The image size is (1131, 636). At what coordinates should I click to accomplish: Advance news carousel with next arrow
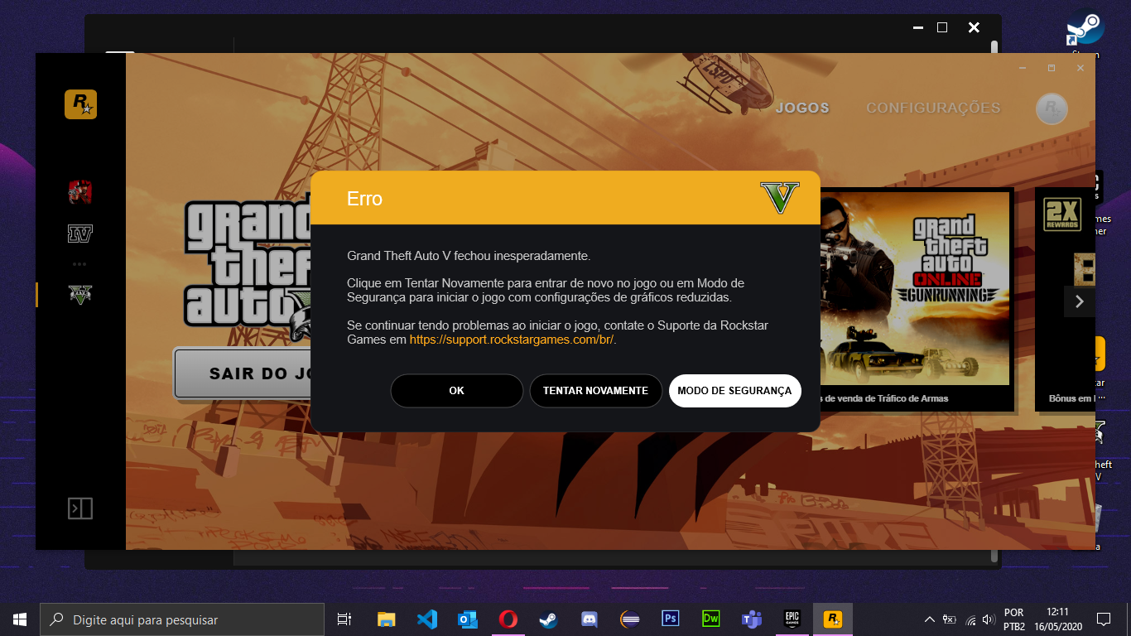(1079, 301)
